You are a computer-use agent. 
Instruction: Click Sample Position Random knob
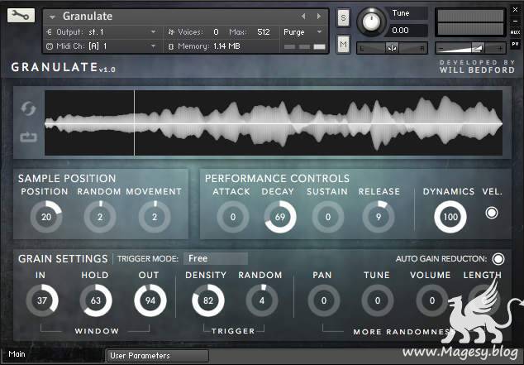100,217
